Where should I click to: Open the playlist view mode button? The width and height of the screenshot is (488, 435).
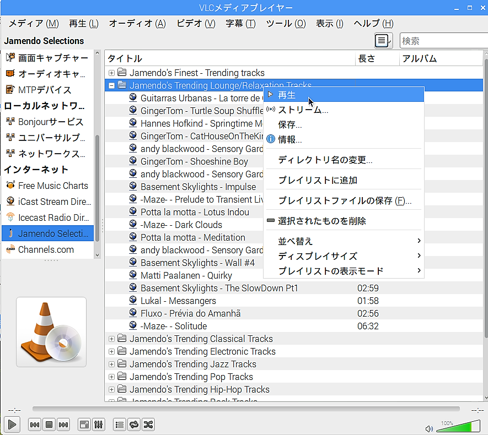(383, 41)
